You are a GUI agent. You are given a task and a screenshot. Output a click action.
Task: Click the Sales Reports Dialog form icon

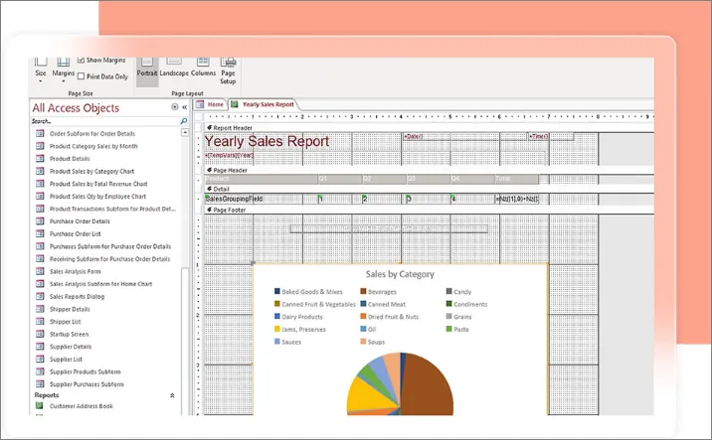(x=40, y=296)
